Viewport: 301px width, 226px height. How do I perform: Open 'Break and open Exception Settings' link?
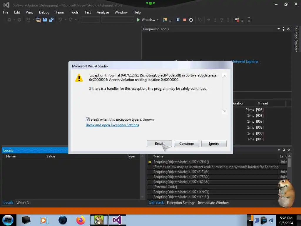click(x=112, y=125)
